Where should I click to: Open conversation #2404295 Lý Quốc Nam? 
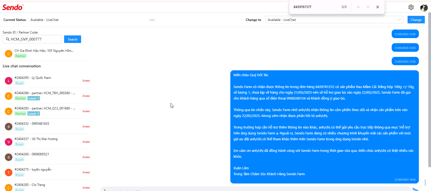47,80
